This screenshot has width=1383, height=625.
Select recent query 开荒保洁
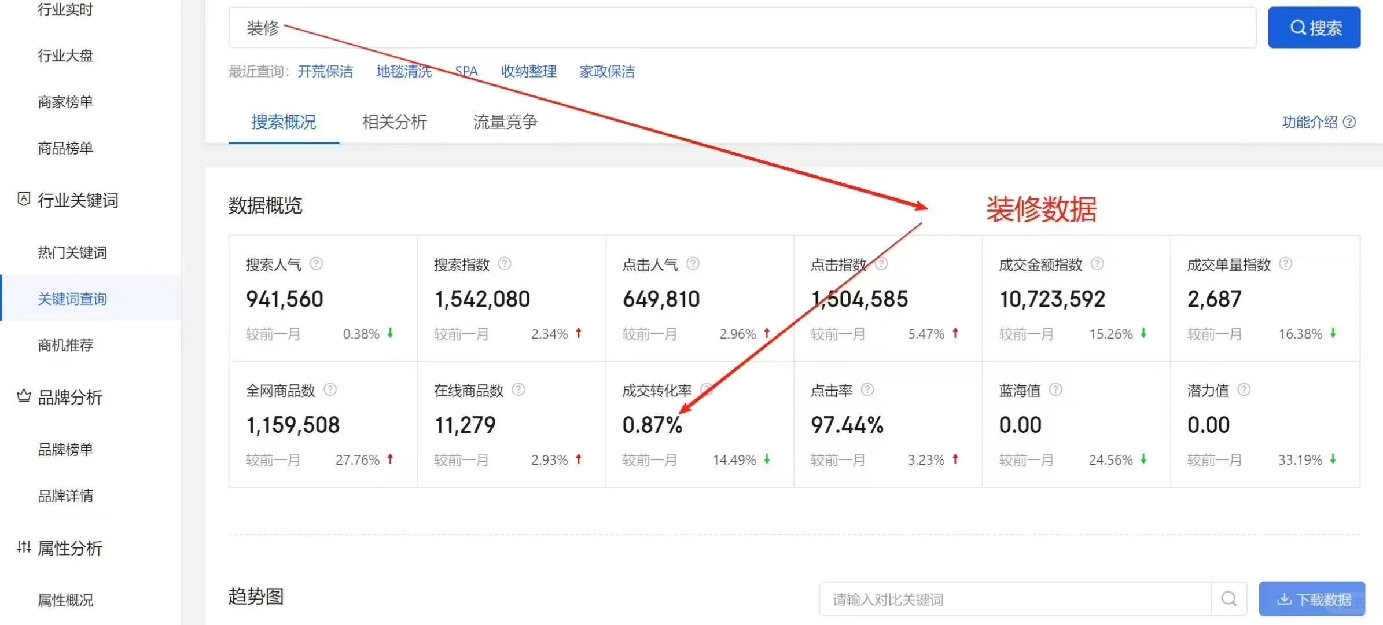pos(325,71)
